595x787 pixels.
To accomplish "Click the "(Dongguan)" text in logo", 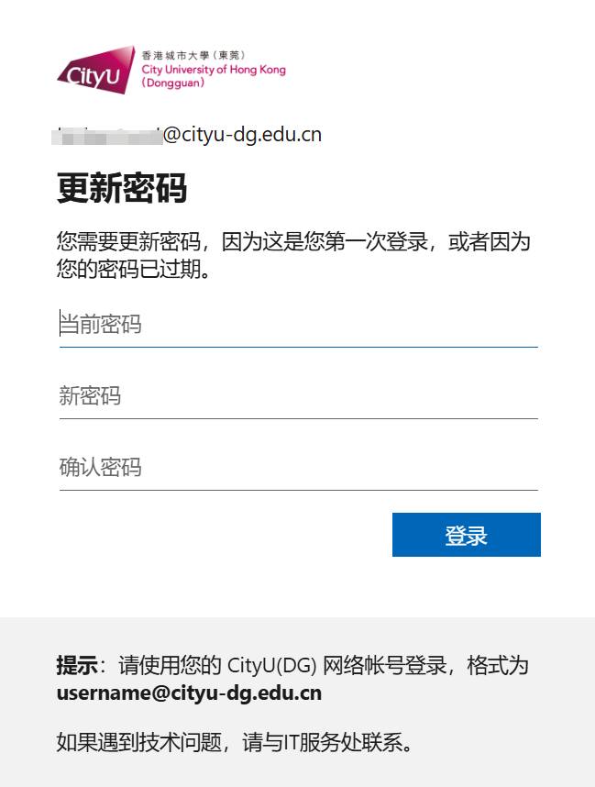I will click(172, 83).
